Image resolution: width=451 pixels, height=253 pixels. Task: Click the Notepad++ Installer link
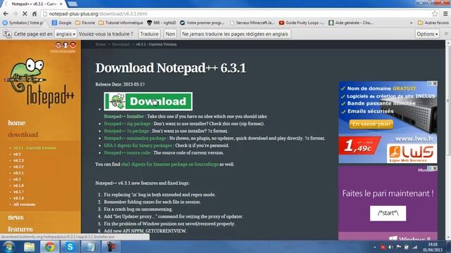124,117
